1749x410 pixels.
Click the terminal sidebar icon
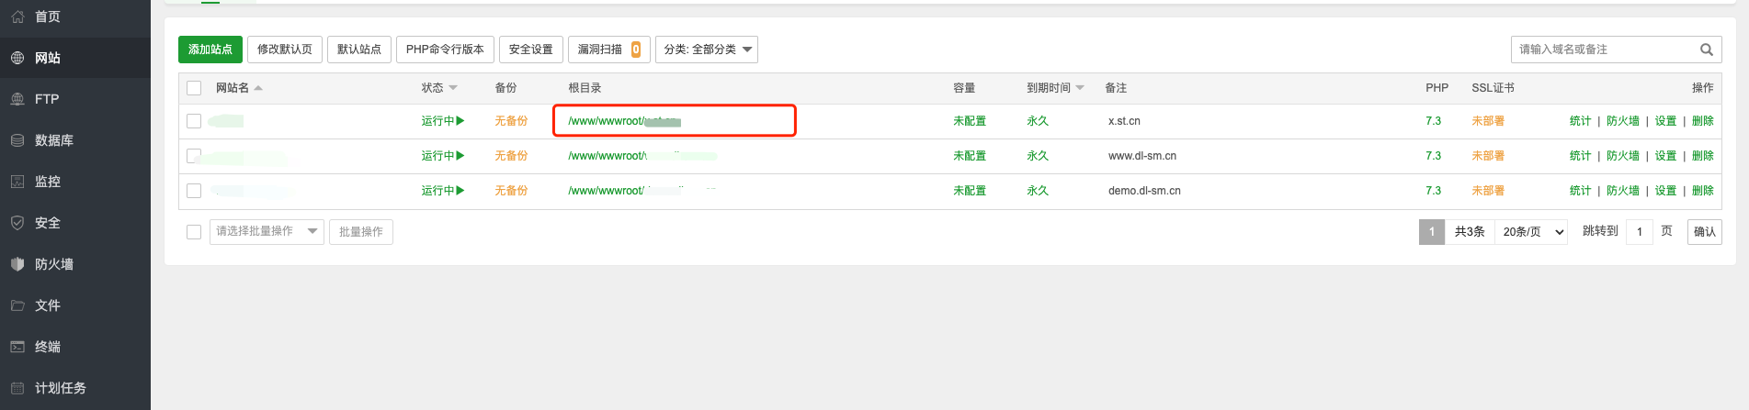(17, 347)
